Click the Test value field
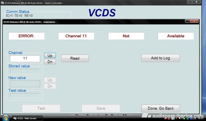206x121 pixels. click(x=25, y=96)
